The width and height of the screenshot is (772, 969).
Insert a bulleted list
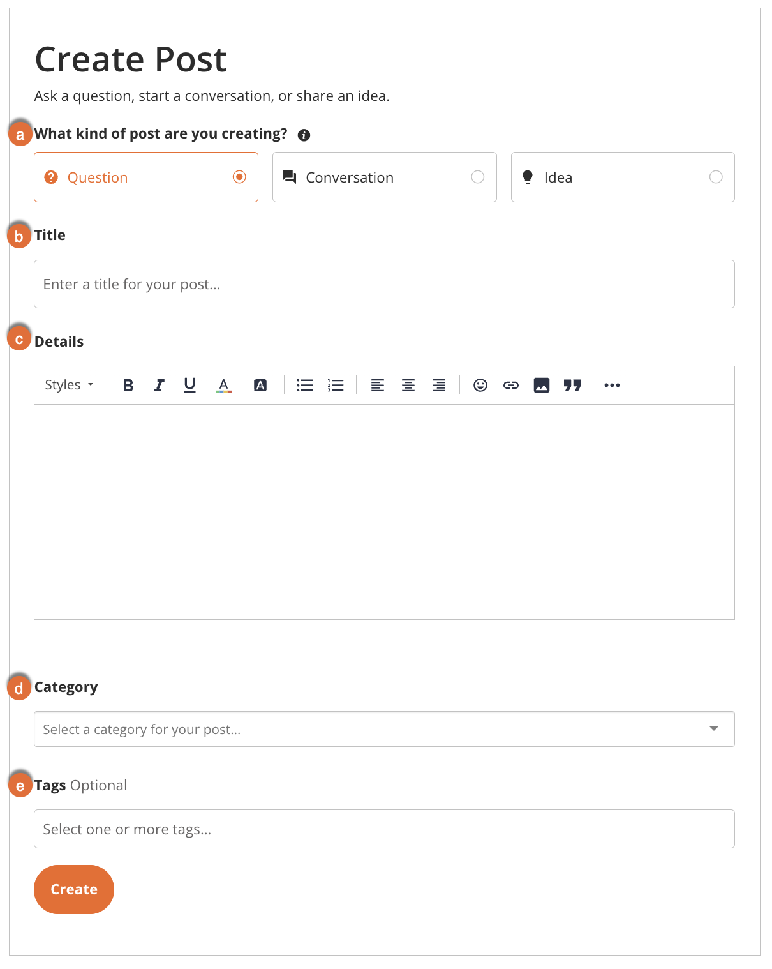click(x=305, y=385)
